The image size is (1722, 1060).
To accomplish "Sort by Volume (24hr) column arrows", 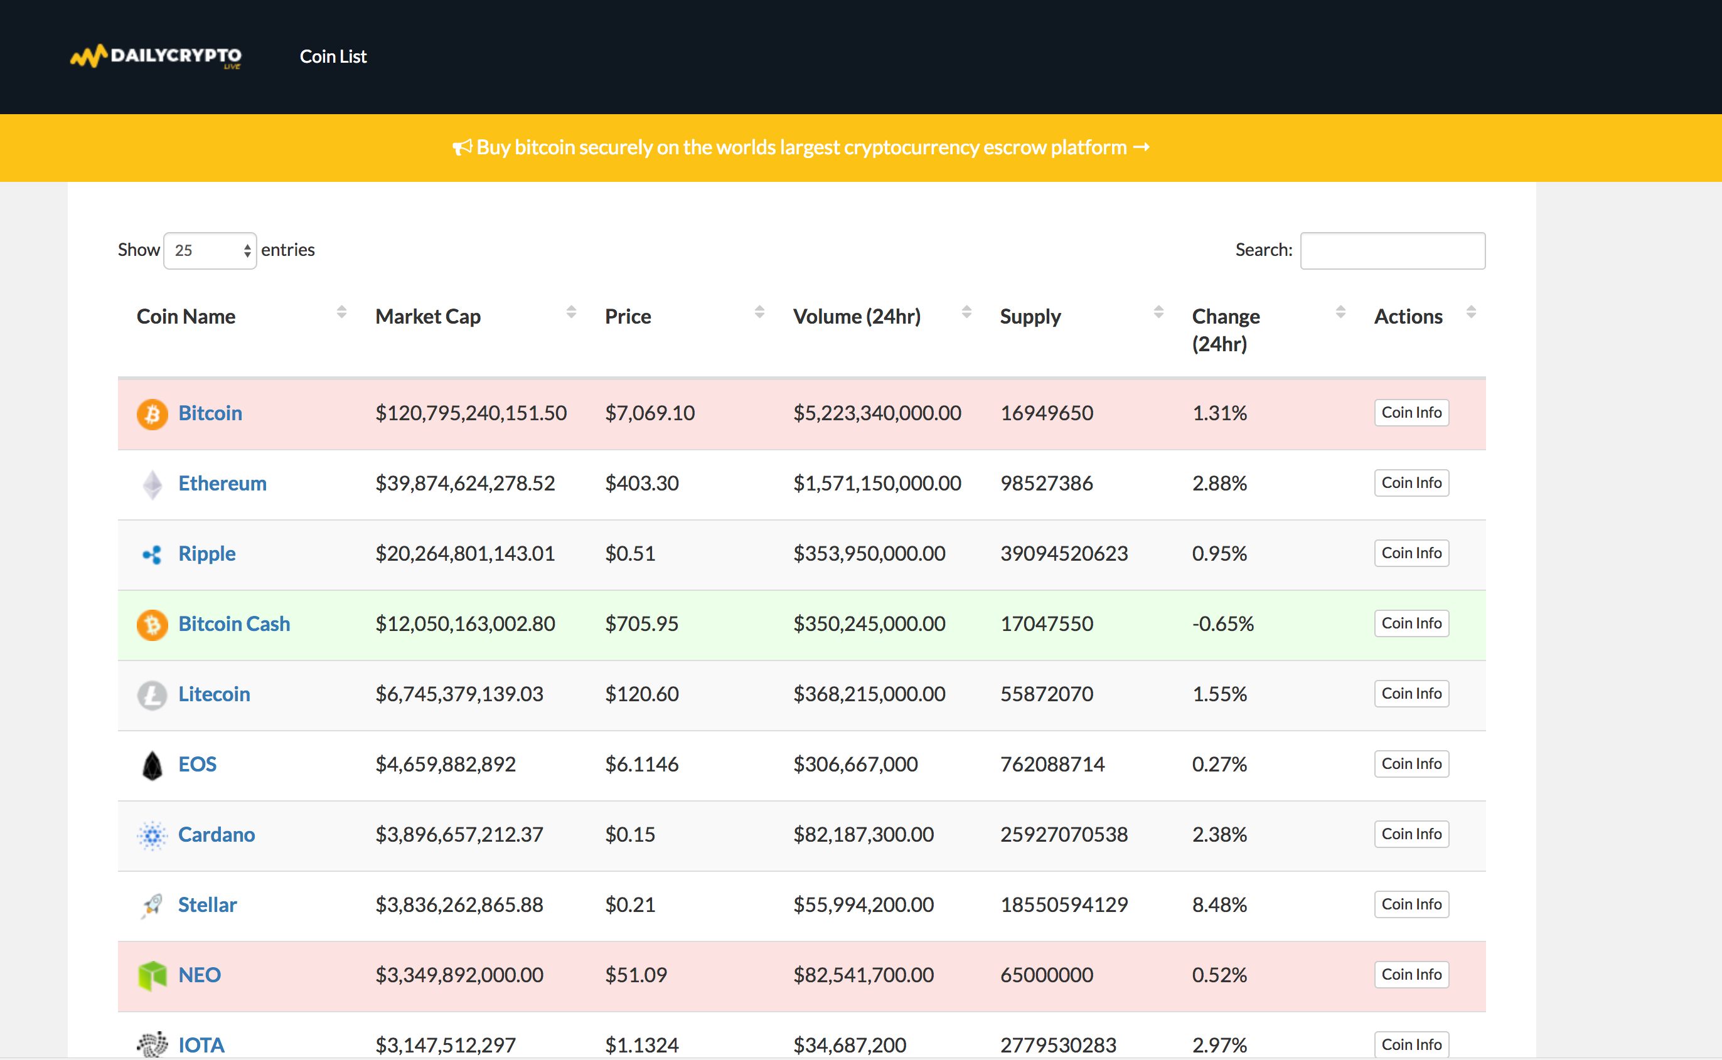I will click(966, 312).
